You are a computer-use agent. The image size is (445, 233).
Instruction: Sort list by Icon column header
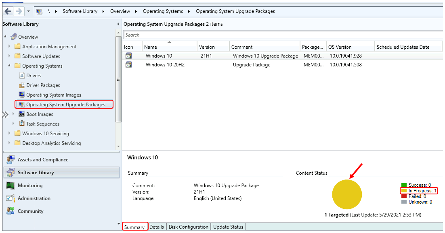click(x=132, y=47)
